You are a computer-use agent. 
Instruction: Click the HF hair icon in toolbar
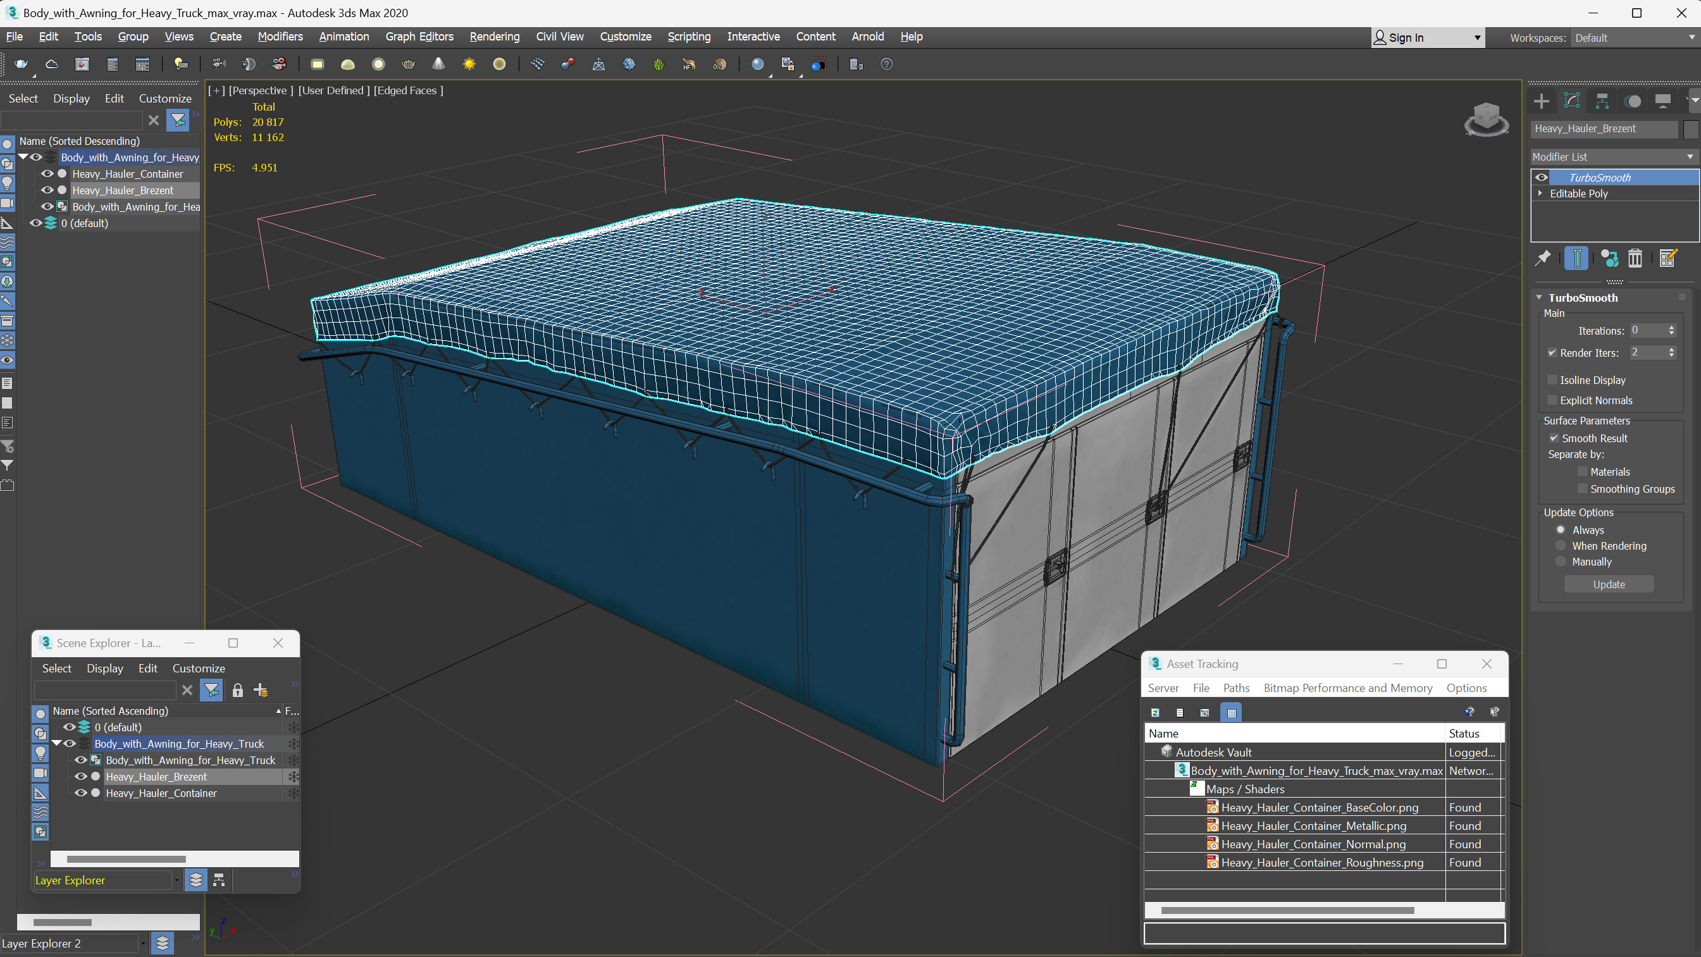click(x=689, y=64)
